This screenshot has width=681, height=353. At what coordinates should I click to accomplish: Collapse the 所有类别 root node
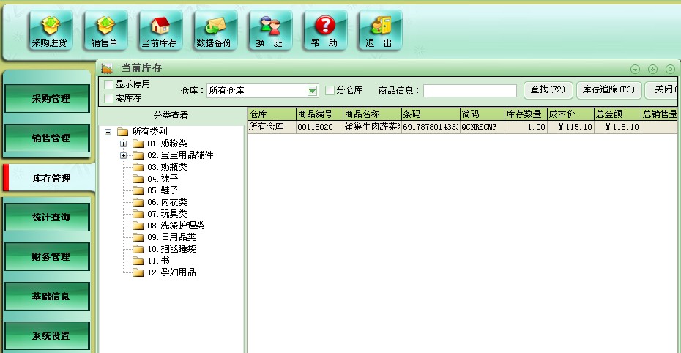click(x=108, y=132)
